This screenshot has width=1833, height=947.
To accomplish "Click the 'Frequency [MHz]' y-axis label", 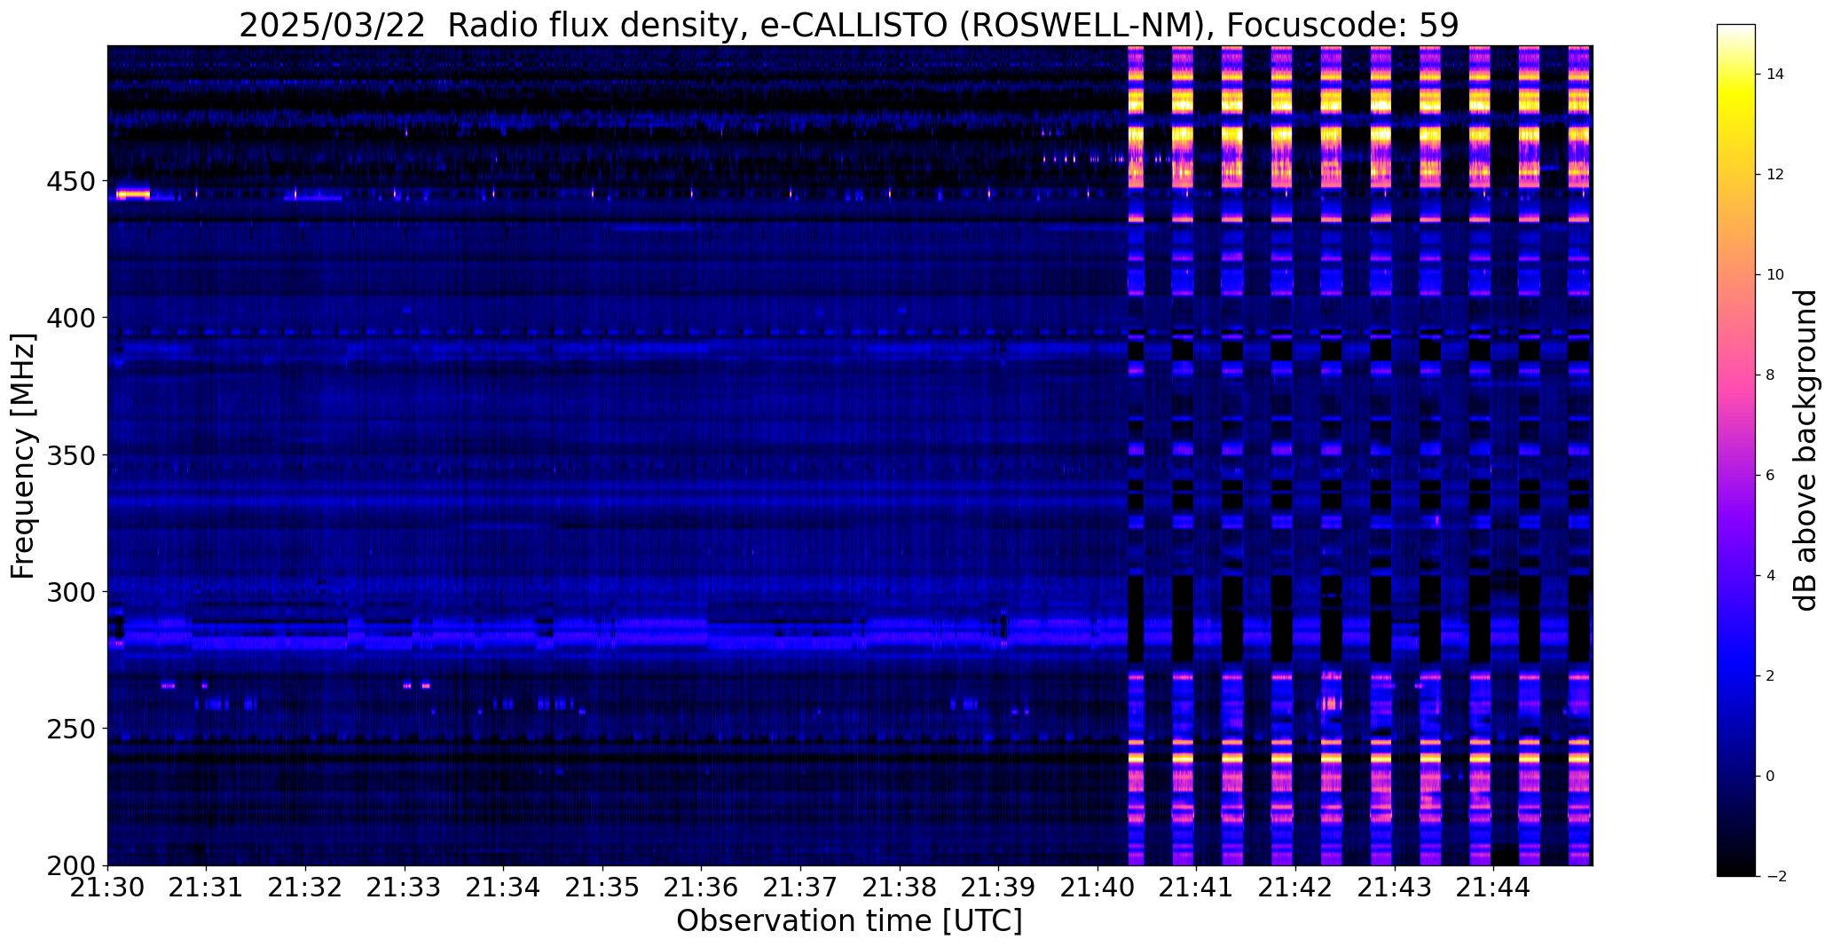I will point(23,455).
